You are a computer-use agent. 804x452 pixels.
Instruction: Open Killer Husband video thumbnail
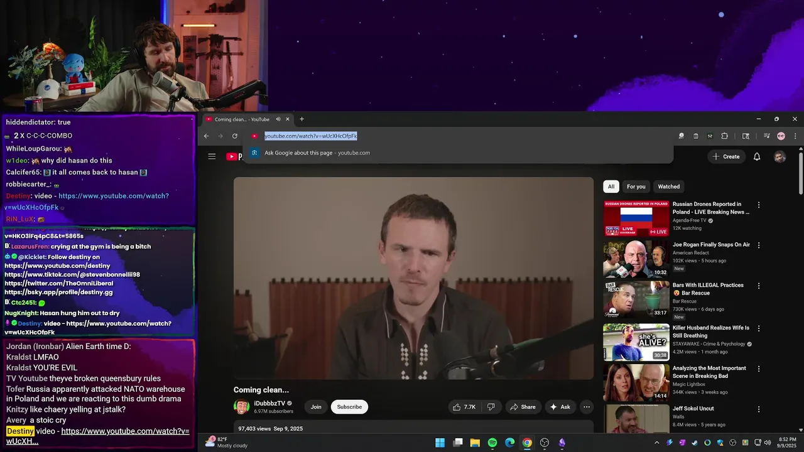[636, 342]
